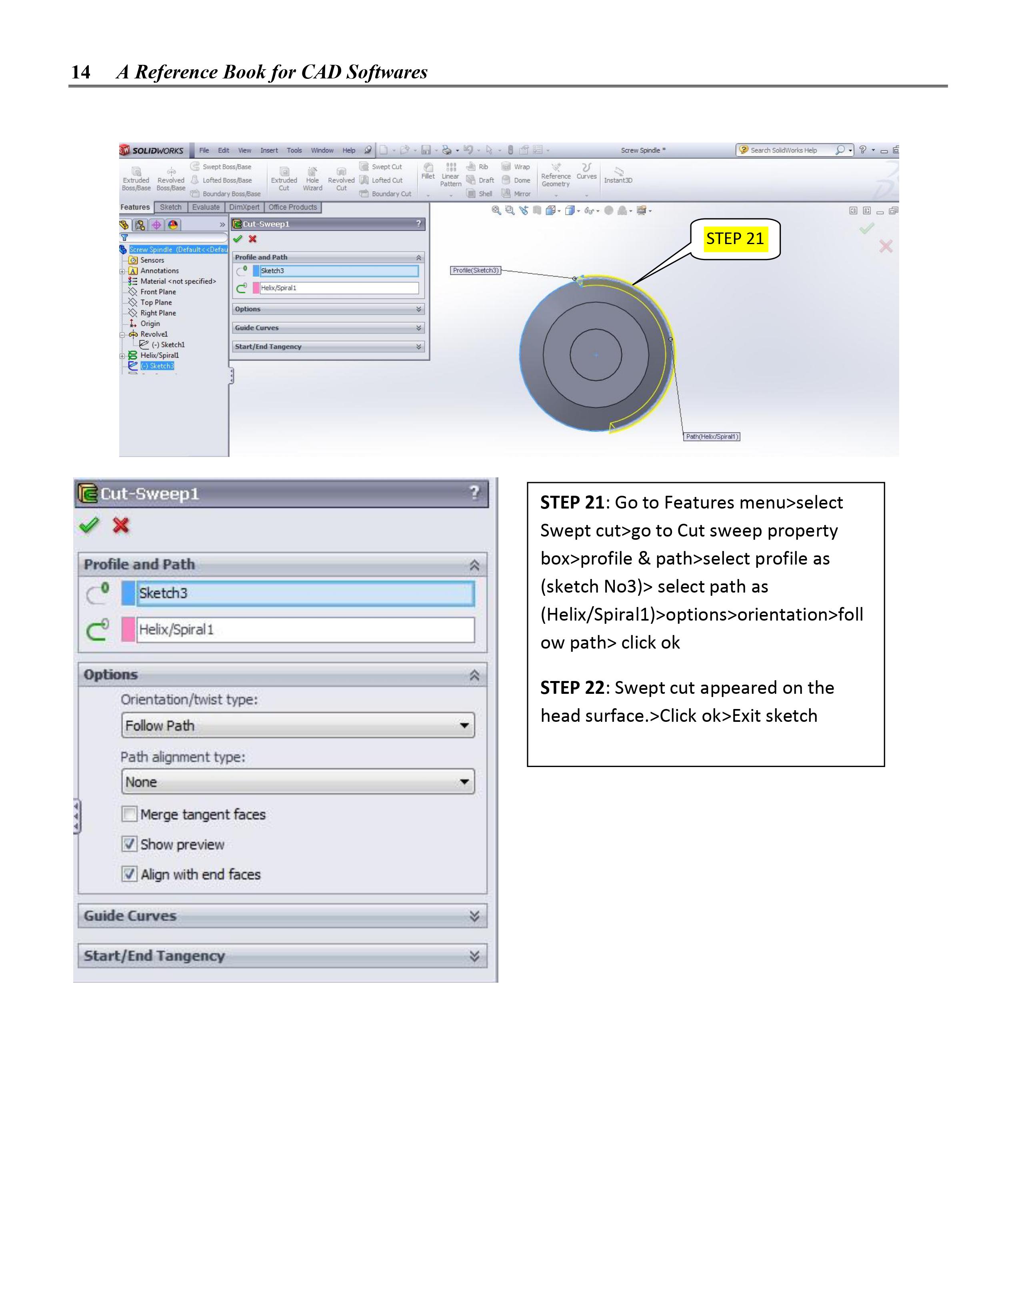Open Orientation/twist type Follow Path dropdown
The height and width of the screenshot is (1300, 1016).
(298, 725)
